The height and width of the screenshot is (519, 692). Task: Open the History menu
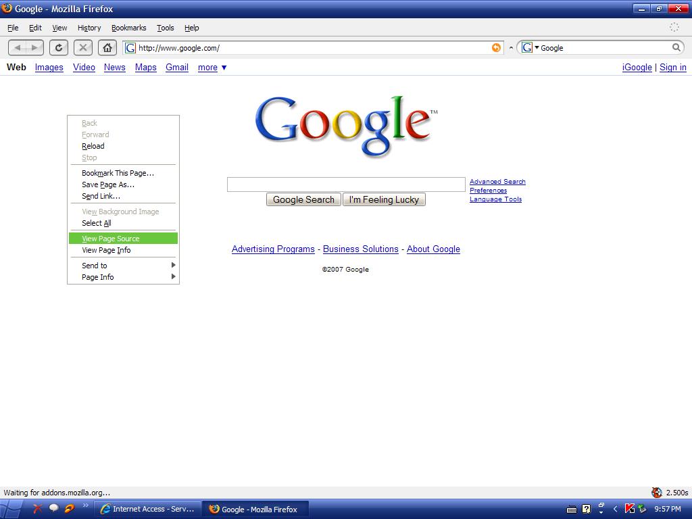click(89, 28)
